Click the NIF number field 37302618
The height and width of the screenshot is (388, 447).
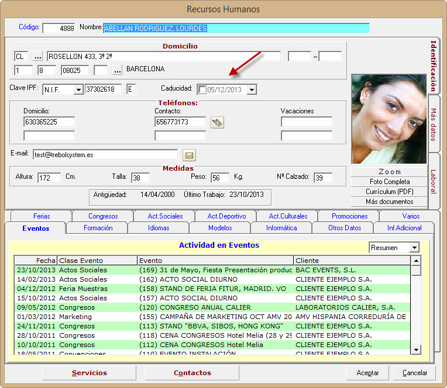(x=103, y=89)
